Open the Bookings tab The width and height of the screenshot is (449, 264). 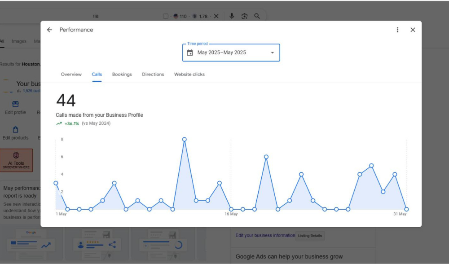(122, 75)
